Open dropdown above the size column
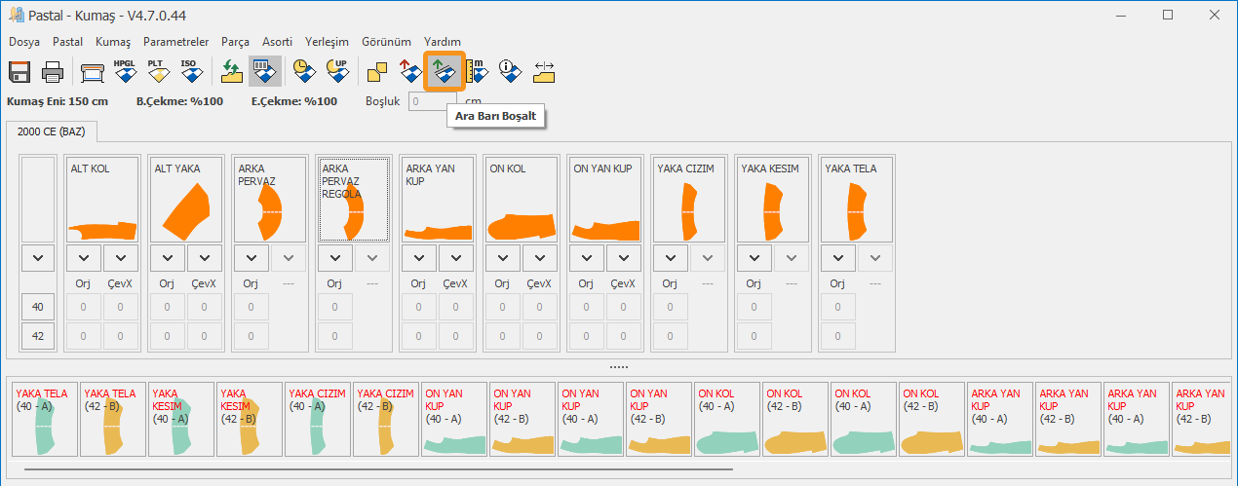Viewport: 1238px width, 486px height. pos(38,258)
